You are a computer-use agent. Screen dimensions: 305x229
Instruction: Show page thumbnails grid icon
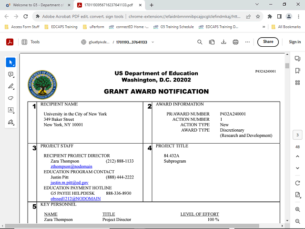pos(297,83)
